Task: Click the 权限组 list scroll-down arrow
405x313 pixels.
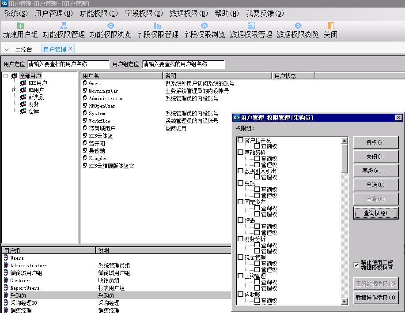Action: [344, 302]
